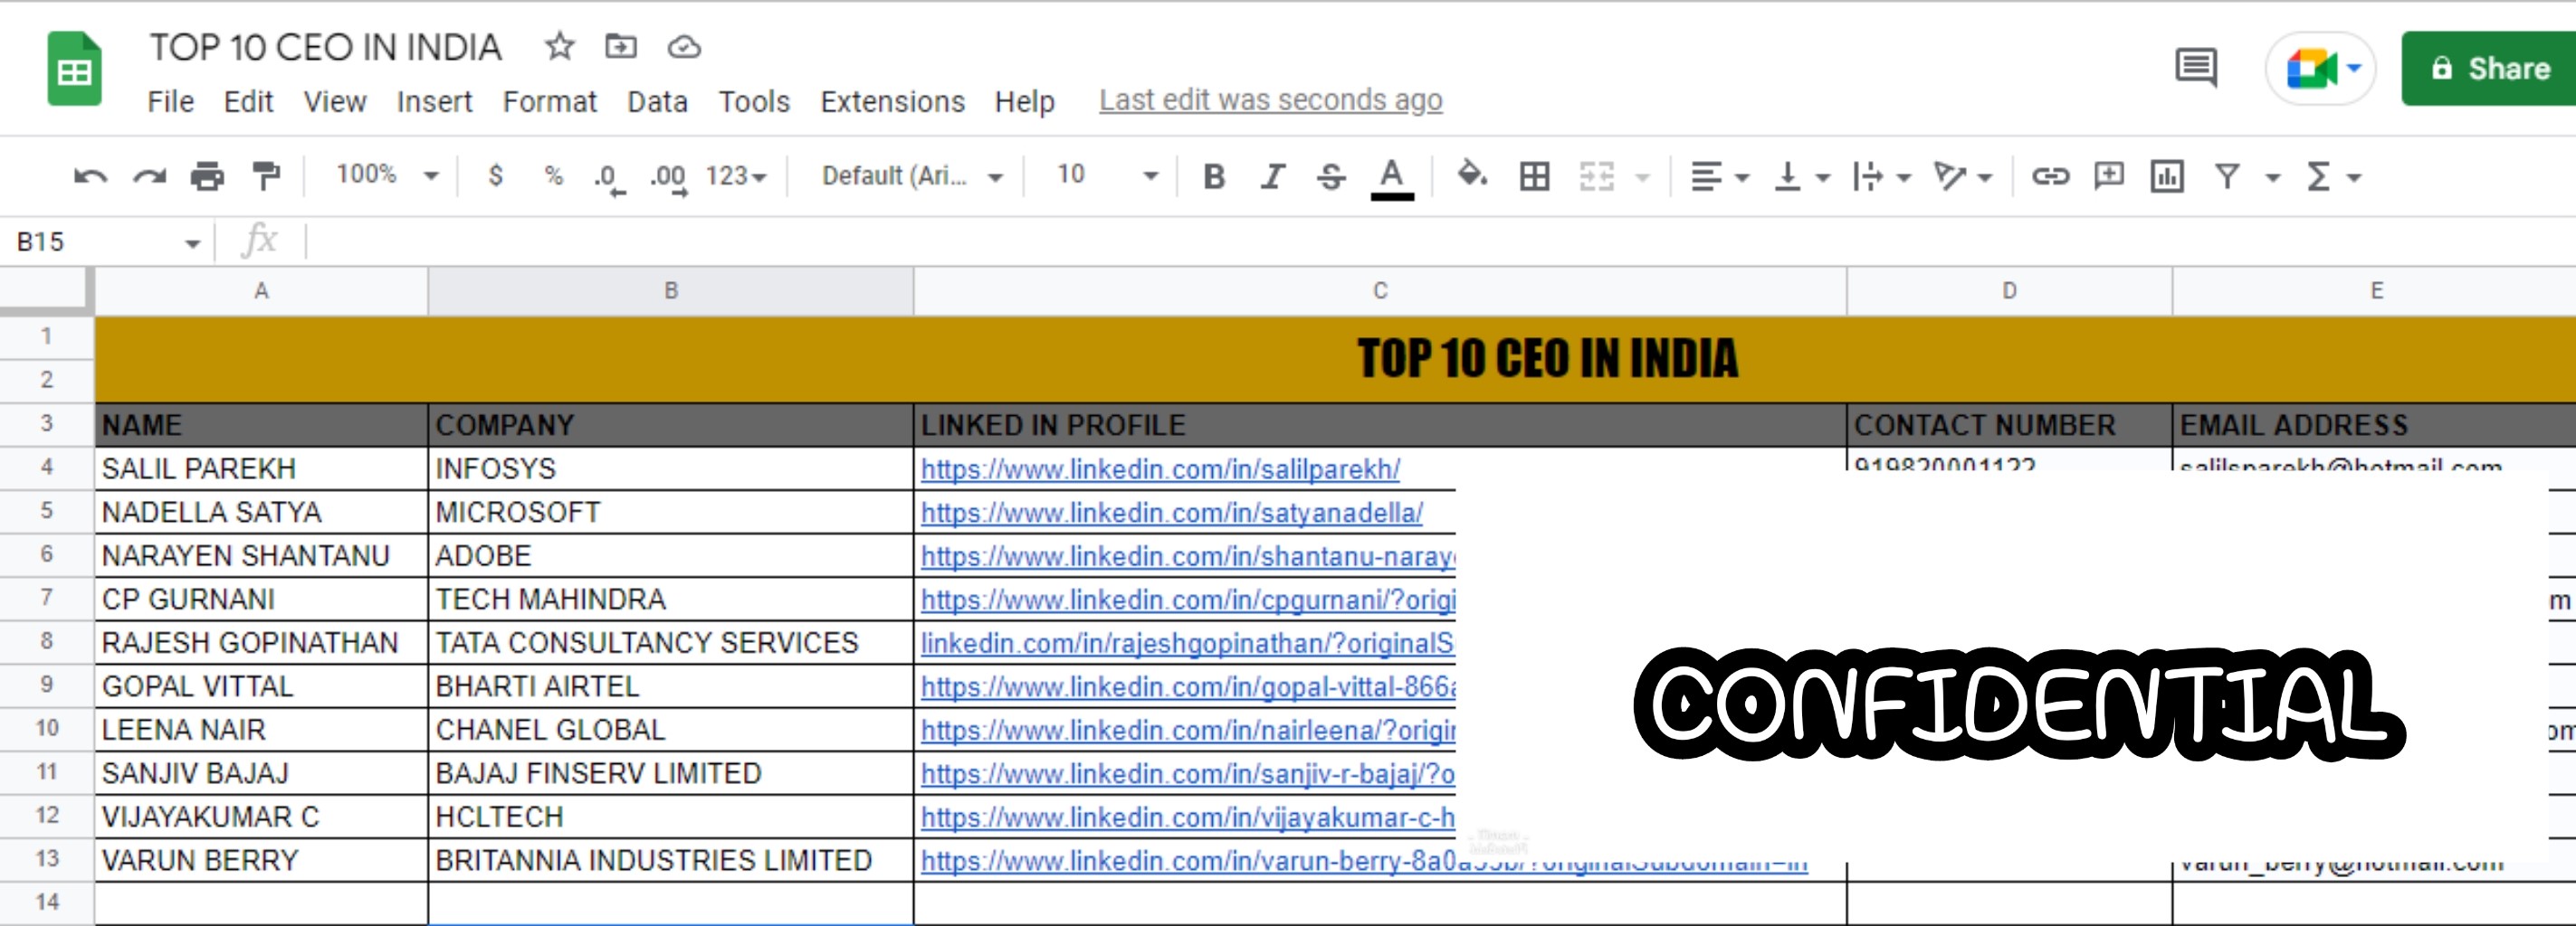The width and height of the screenshot is (2576, 926).
Task: Open the File menu
Action: (171, 102)
